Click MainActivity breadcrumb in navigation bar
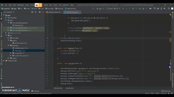The image size is (174, 97). coord(70,8)
